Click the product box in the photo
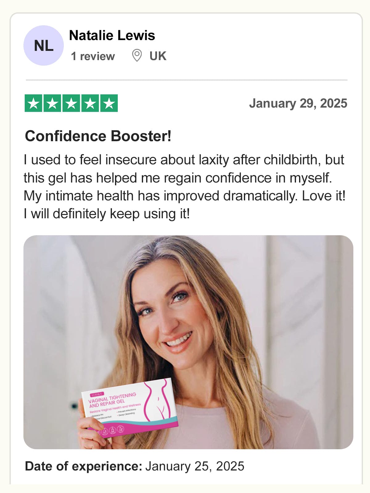Image resolution: width=370 pixels, height=493 pixels. [x=129, y=408]
